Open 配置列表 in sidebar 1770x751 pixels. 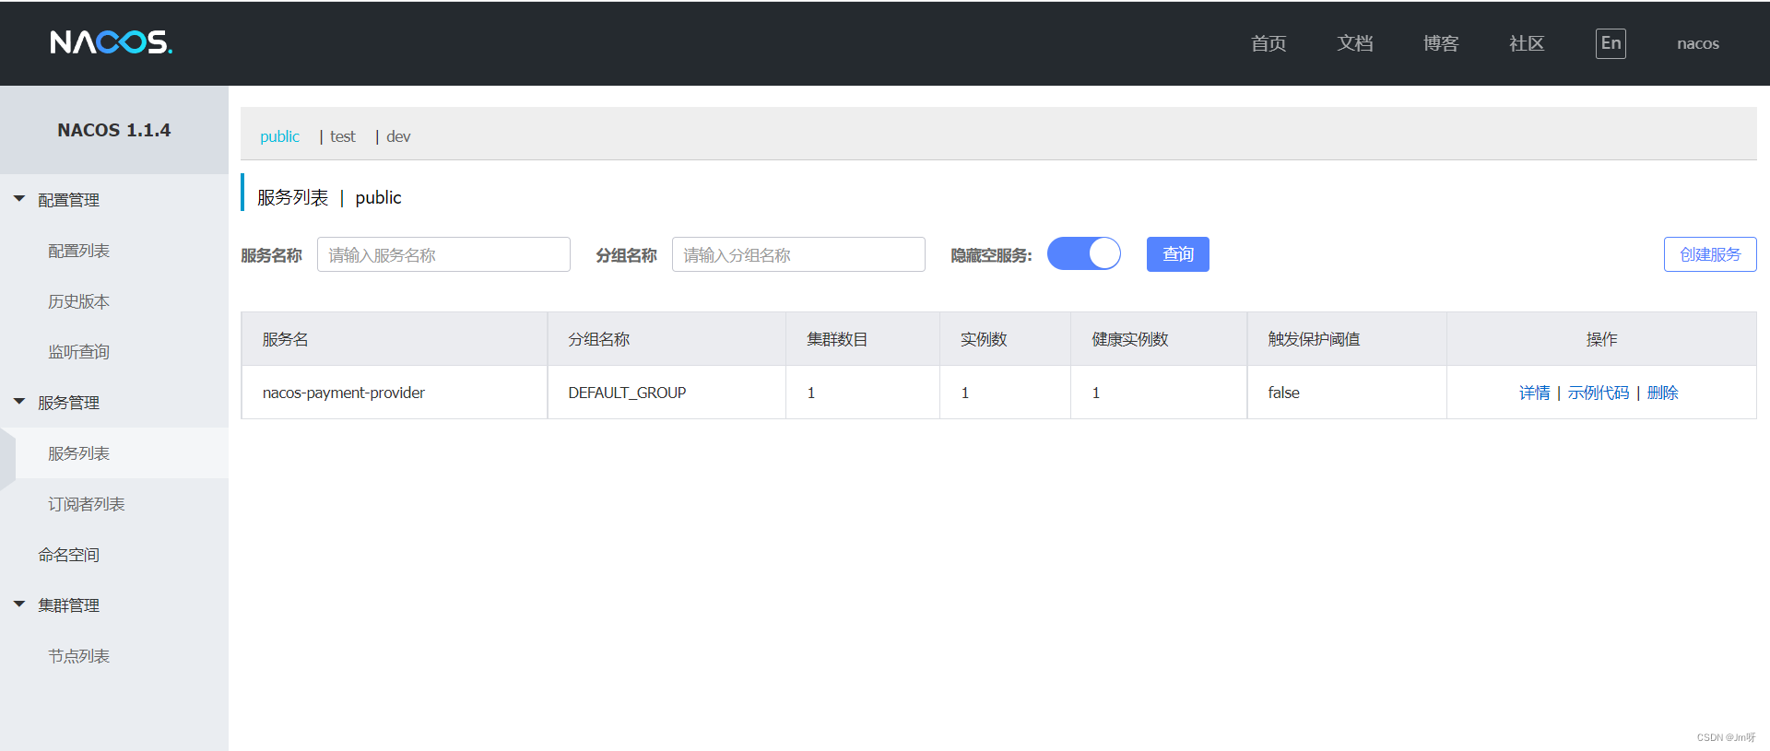pyautogui.click(x=78, y=251)
